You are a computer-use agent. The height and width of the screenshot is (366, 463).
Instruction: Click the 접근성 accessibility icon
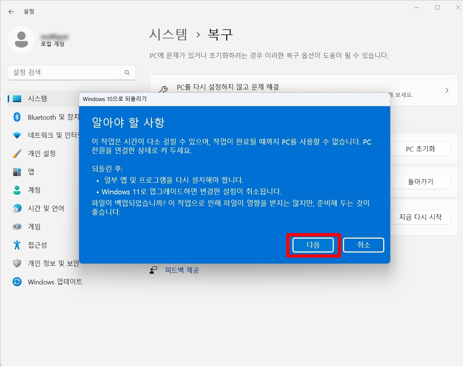[x=17, y=245]
